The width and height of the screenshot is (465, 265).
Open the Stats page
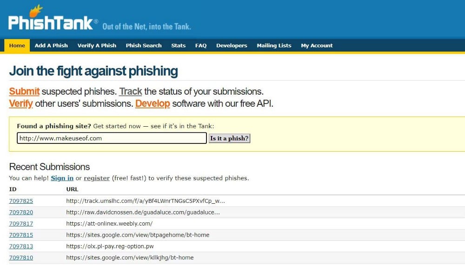pyautogui.click(x=178, y=45)
